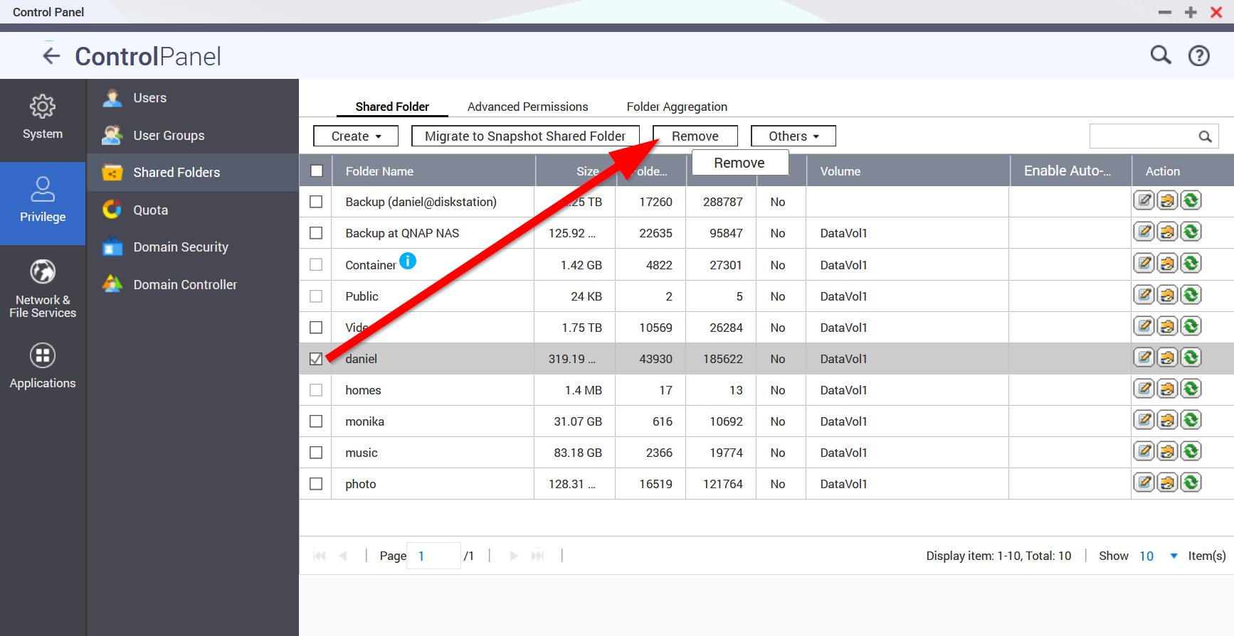Go back using the arrow beside ControlPanel
This screenshot has height=636, width=1234.
51,55
